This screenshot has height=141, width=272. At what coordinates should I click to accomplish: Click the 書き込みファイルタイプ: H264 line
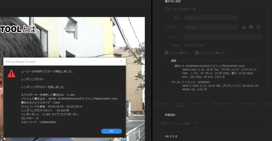click(40, 102)
